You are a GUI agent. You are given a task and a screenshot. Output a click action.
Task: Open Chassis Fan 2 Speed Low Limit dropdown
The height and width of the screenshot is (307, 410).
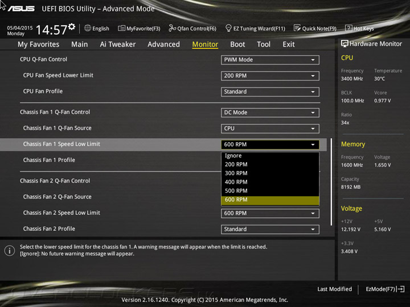[270, 213]
